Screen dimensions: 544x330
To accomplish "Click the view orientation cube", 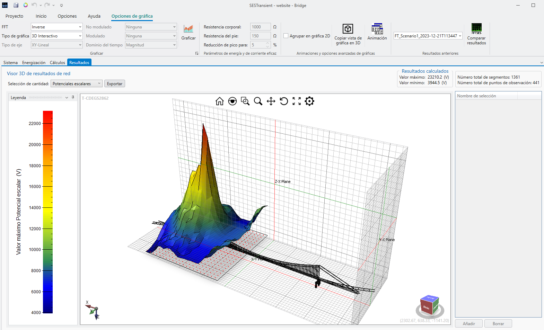I will [x=430, y=305].
